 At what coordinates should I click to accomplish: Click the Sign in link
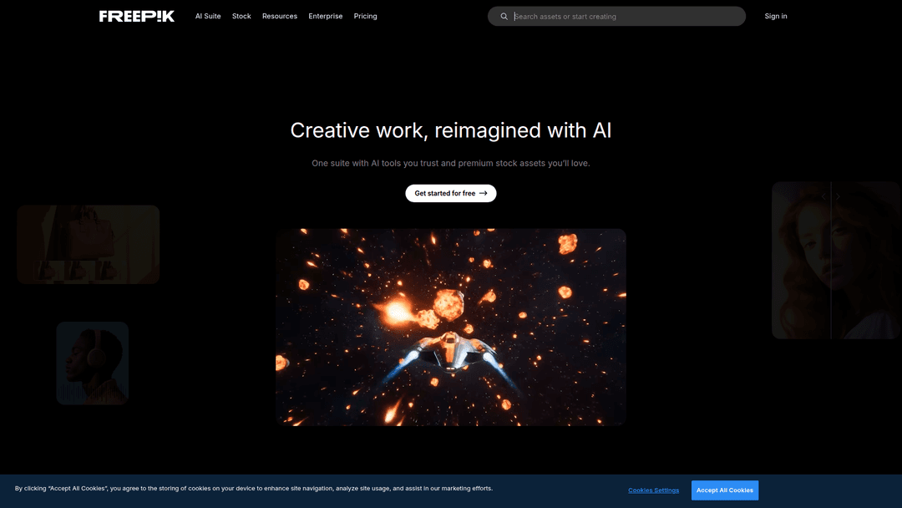tap(776, 16)
